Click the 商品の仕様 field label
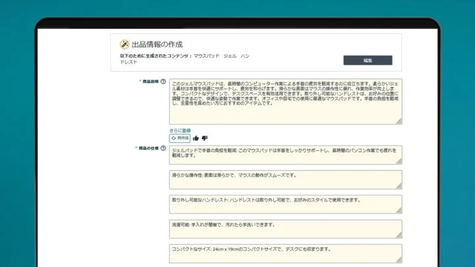 click(x=148, y=148)
